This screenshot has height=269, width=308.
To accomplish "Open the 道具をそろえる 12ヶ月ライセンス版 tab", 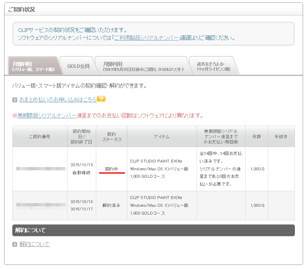I will point(213,66).
